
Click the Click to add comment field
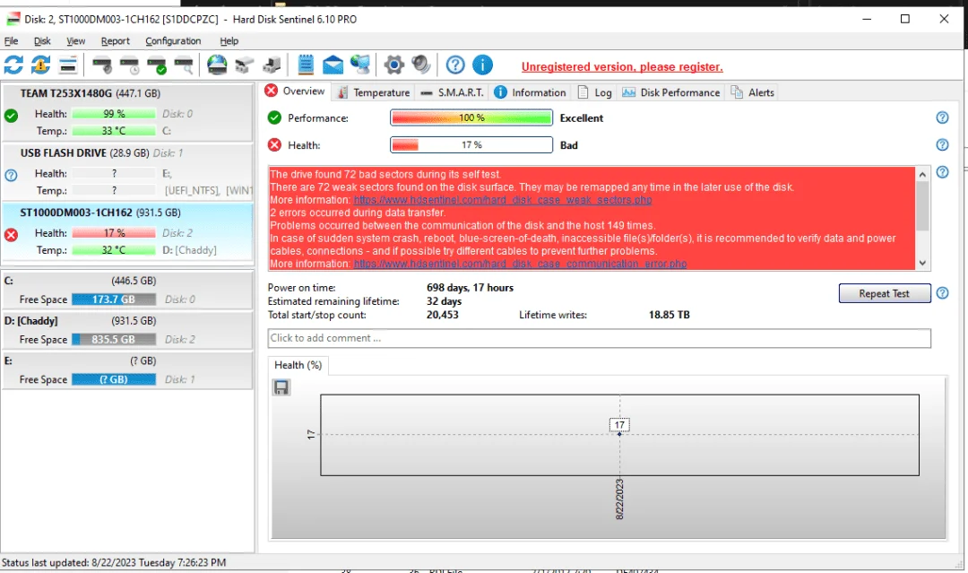click(599, 338)
